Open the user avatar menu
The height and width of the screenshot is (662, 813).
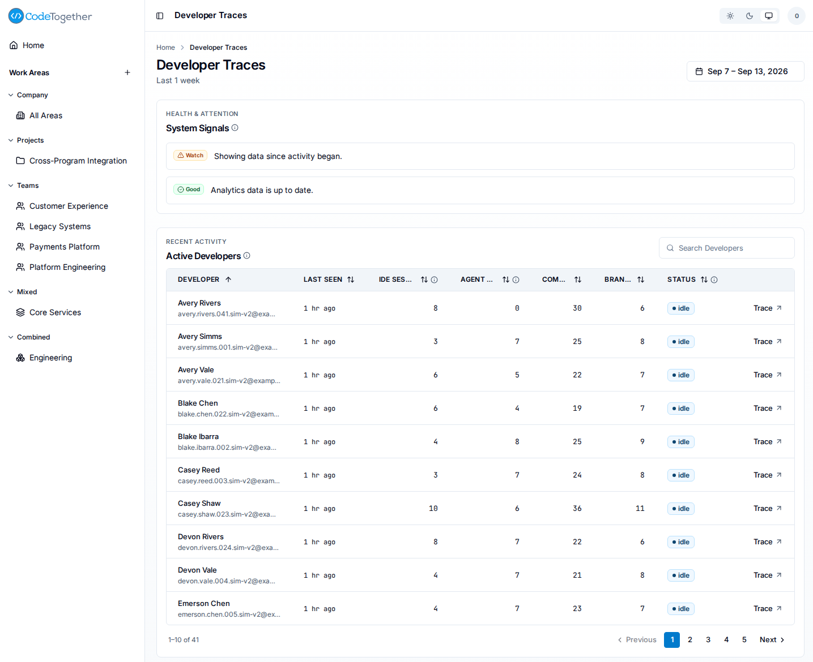(797, 16)
